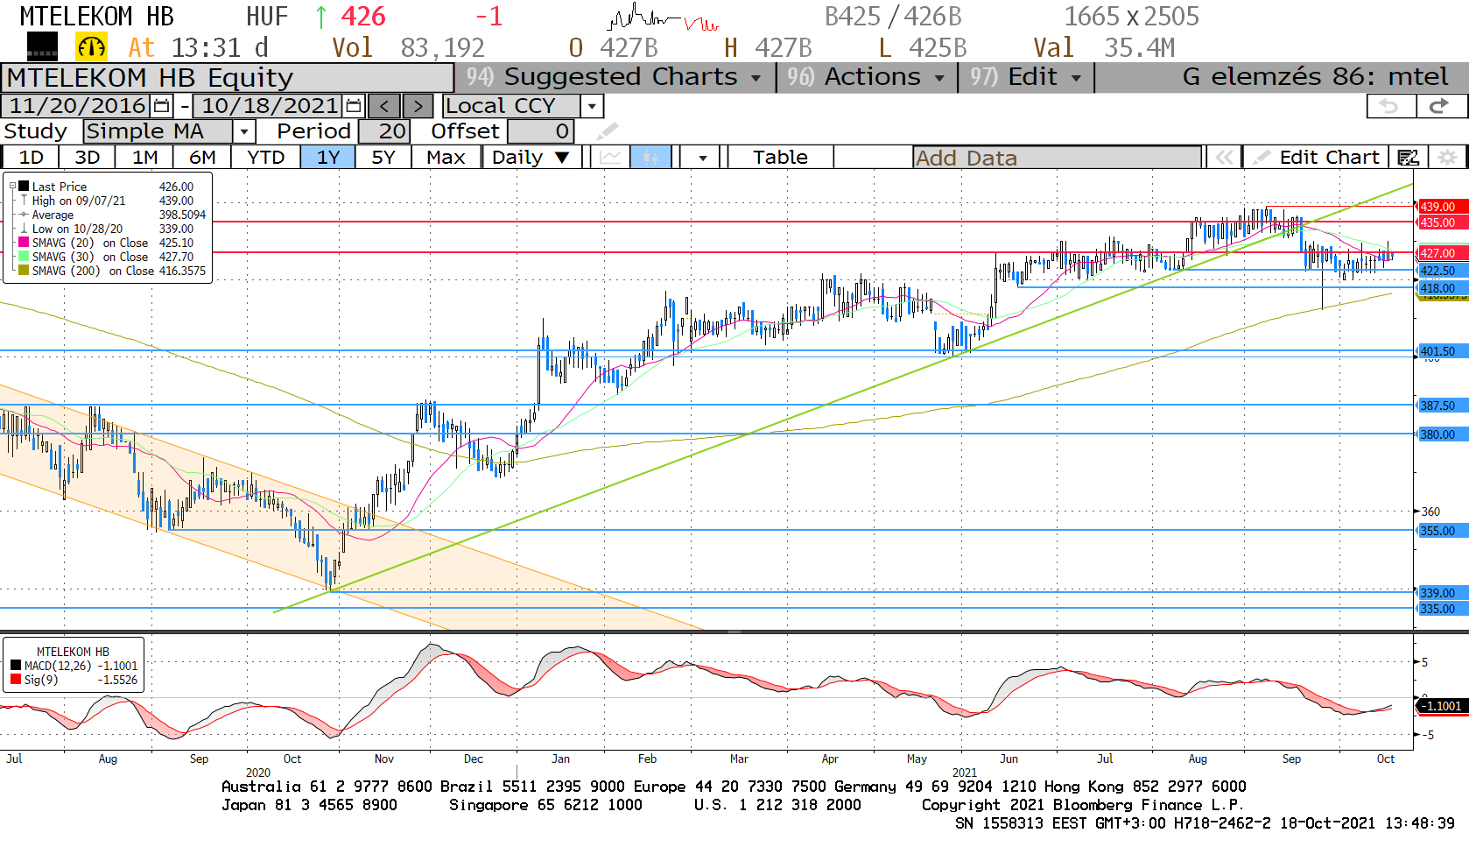
Task: Switch to candlestick chart type icon
Action: pyautogui.click(x=650, y=158)
